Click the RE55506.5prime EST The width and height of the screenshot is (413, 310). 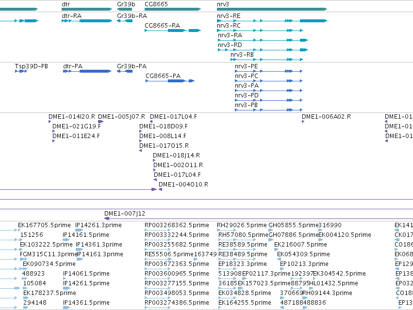(x=158, y=259)
